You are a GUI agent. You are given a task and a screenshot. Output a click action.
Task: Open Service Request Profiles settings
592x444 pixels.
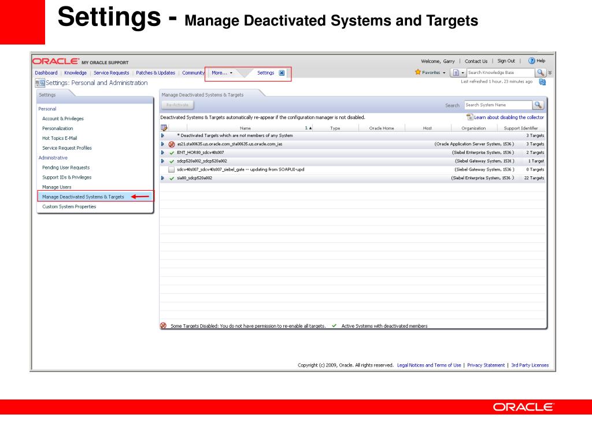point(67,148)
